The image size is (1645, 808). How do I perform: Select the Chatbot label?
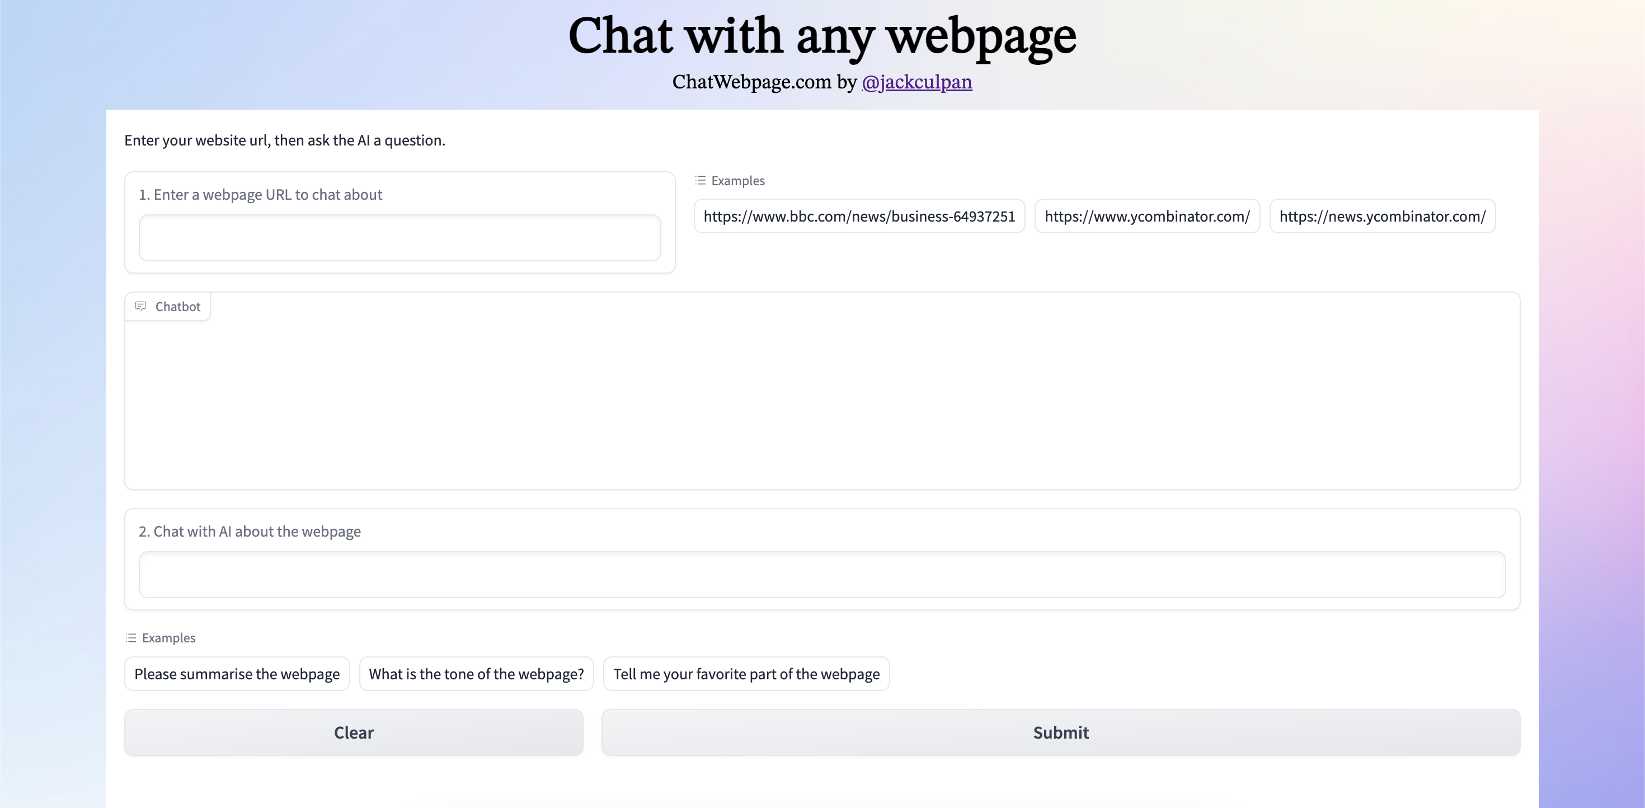point(177,307)
